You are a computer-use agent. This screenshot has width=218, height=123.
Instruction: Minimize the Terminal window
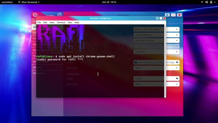[157, 18]
